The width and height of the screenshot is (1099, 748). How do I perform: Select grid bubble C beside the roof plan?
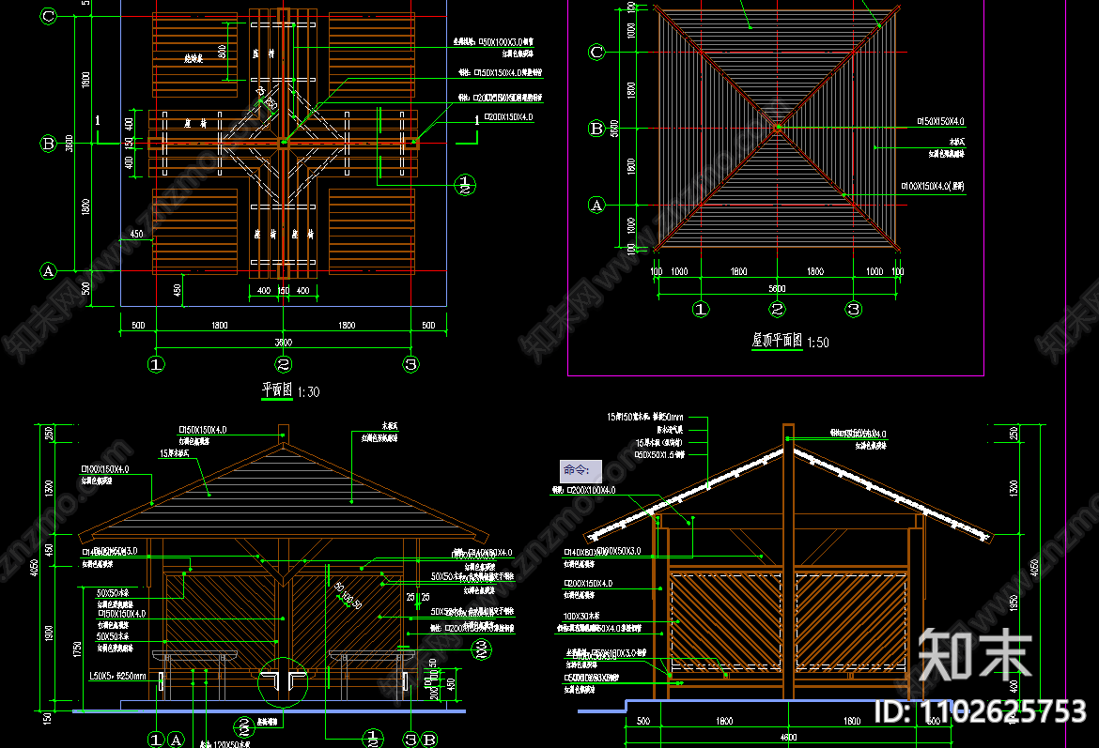click(x=596, y=53)
